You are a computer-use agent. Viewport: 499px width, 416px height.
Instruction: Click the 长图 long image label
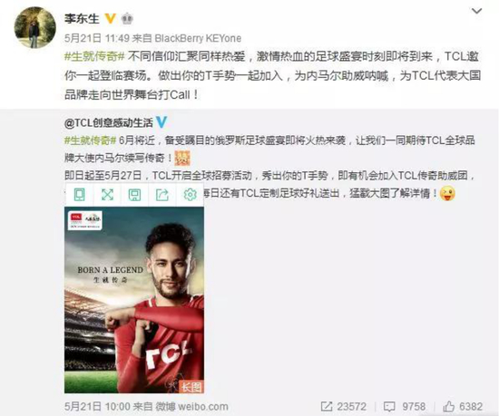pos(191,387)
